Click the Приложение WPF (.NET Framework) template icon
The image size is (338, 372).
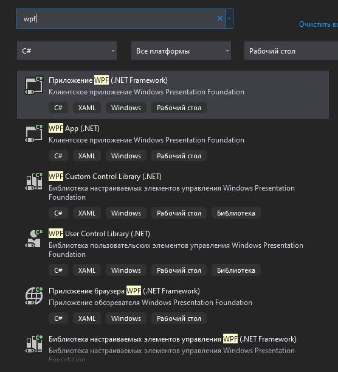pos(34,85)
